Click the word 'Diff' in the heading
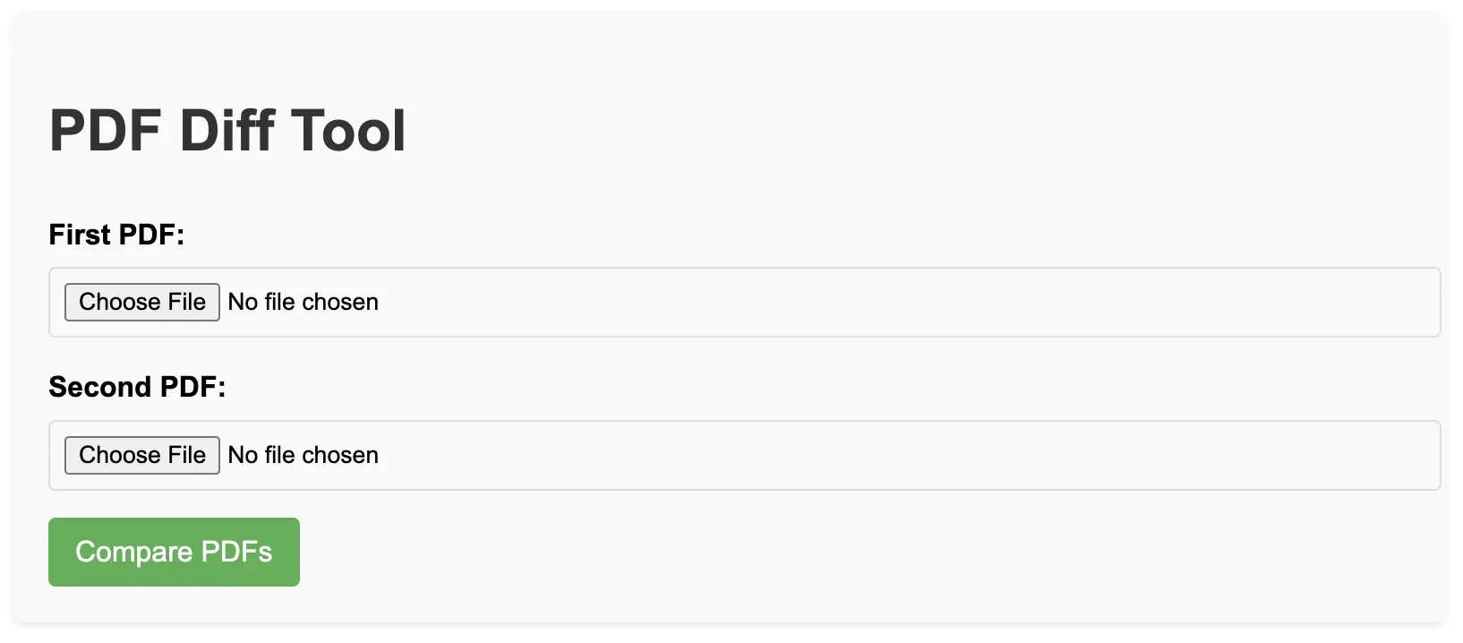The height and width of the screenshot is (643, 1463). click(x=227, y=131)
